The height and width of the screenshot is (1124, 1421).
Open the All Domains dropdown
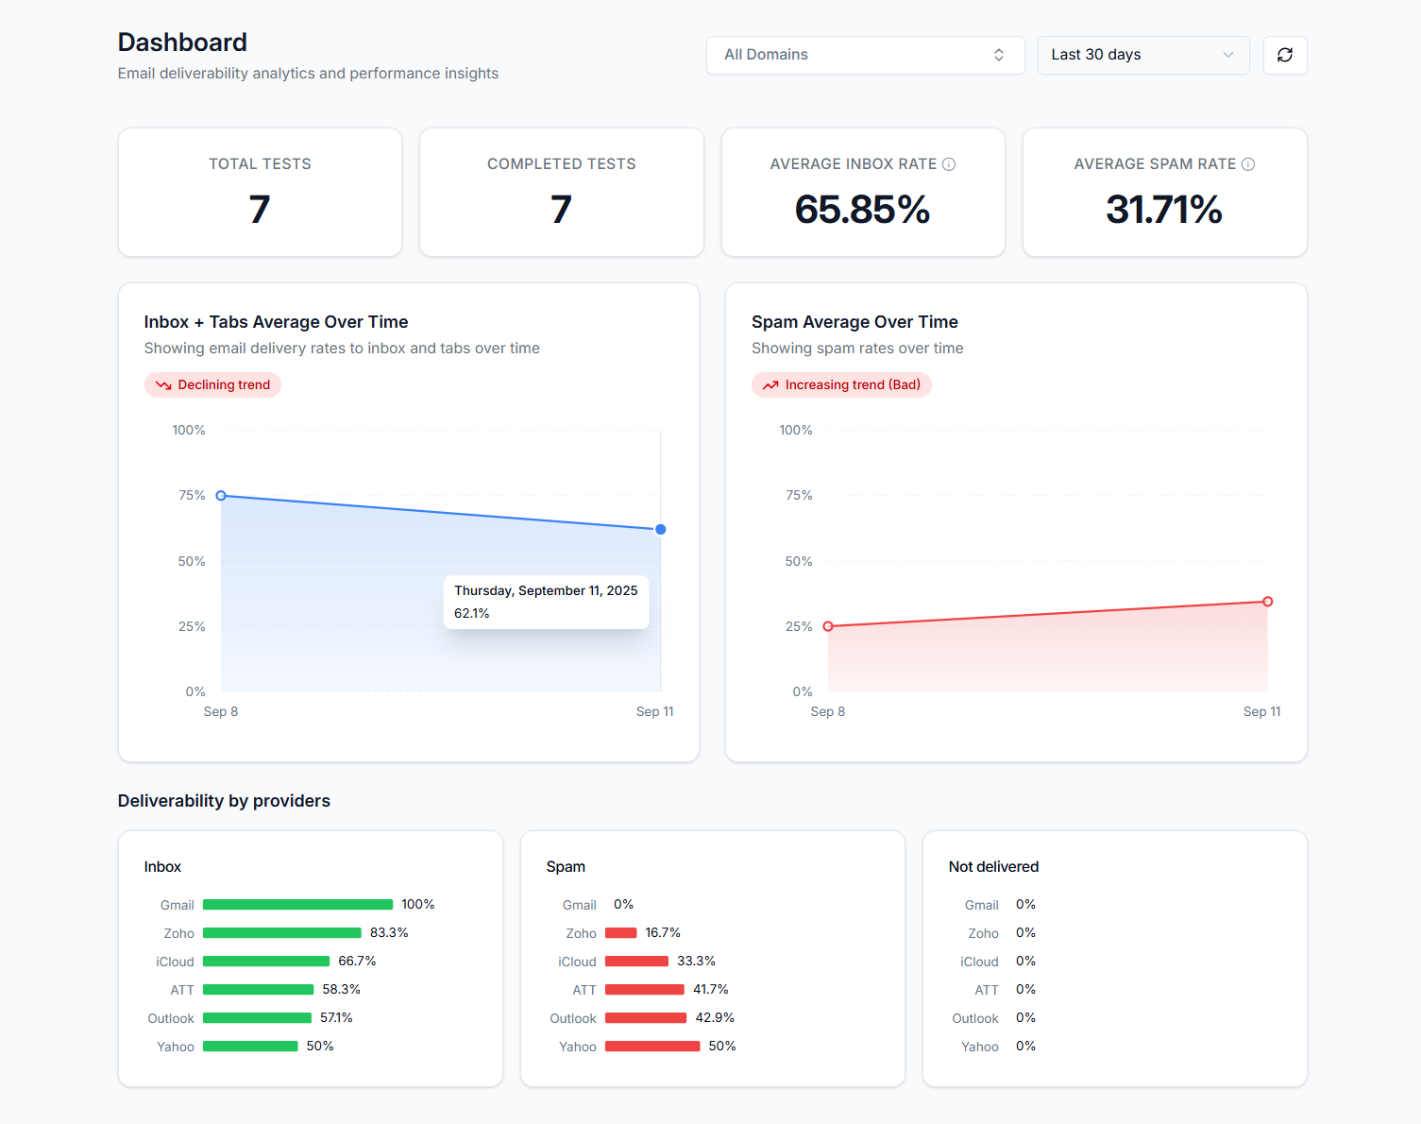click(x=864, y=55)
